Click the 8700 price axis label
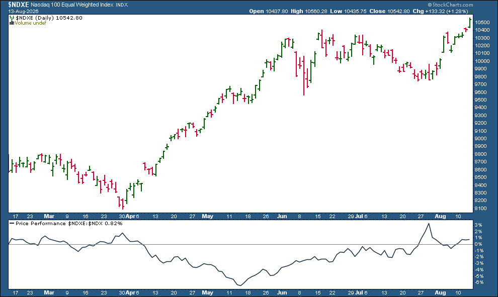Screen dimensions: 498x297 click(481, 162)
